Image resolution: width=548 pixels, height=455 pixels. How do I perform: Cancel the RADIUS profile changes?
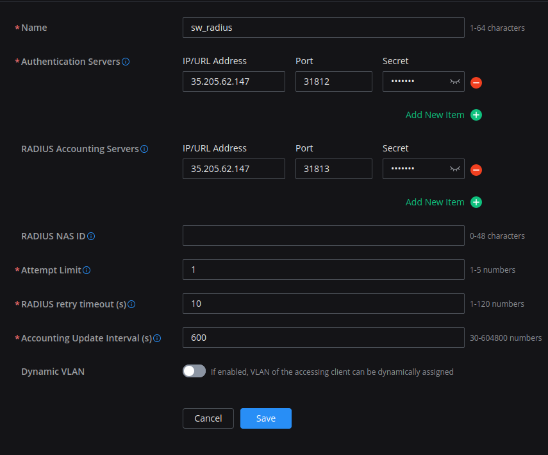(x=208, y=418)
